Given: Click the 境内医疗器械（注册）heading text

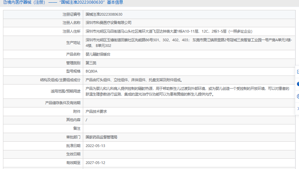Looking at the screenshot, I should pyautogui.click(x=26, y=2).
